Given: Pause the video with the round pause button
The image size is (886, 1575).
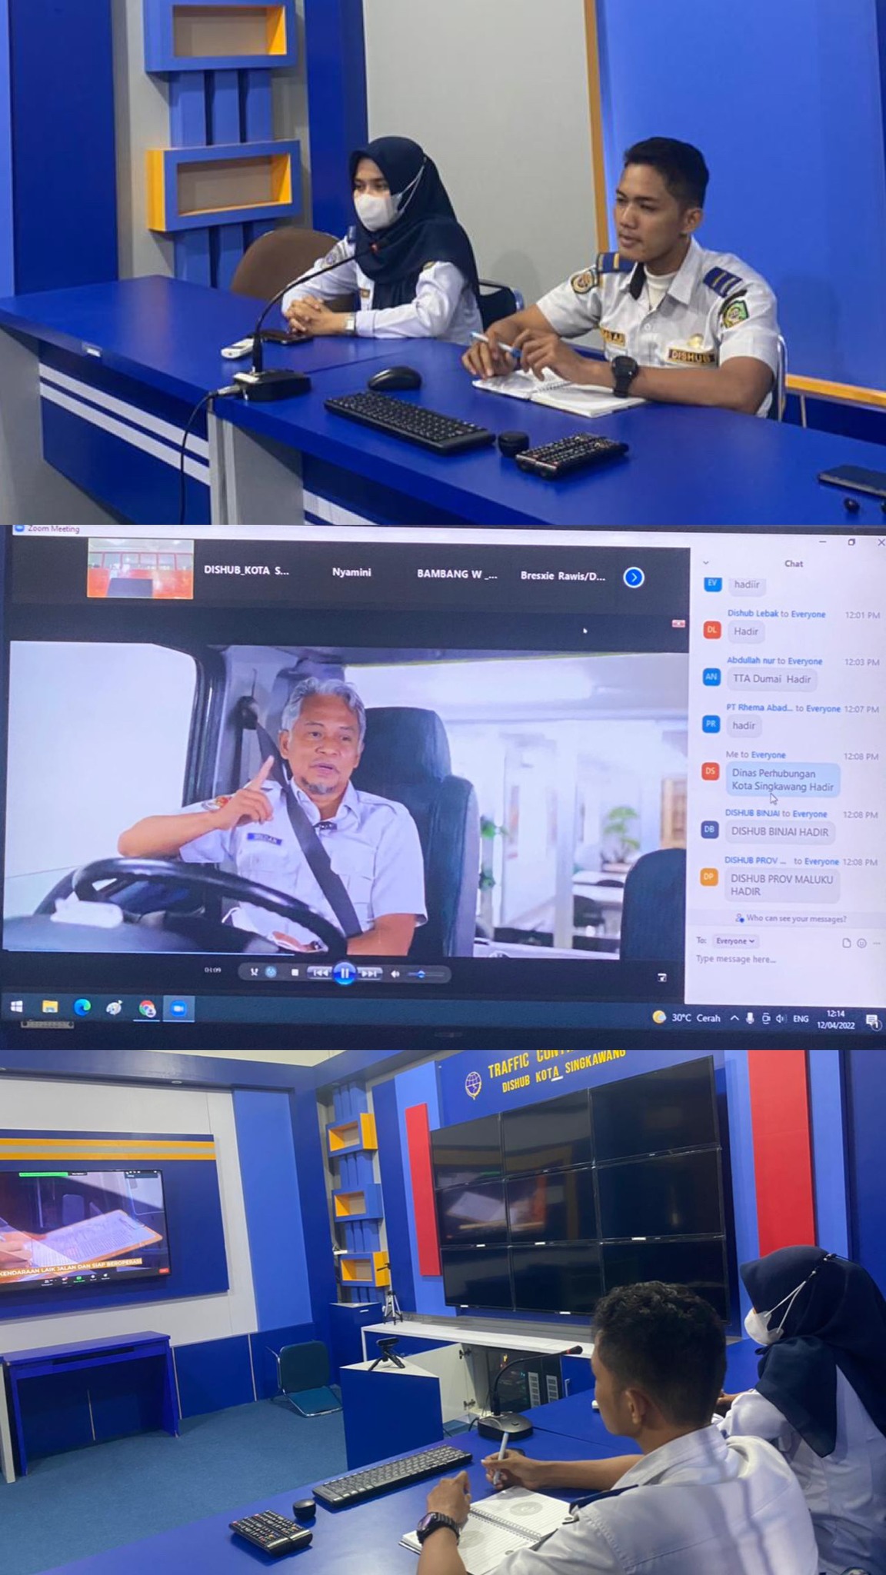Looking at the screenshot, I should (345, 974).
